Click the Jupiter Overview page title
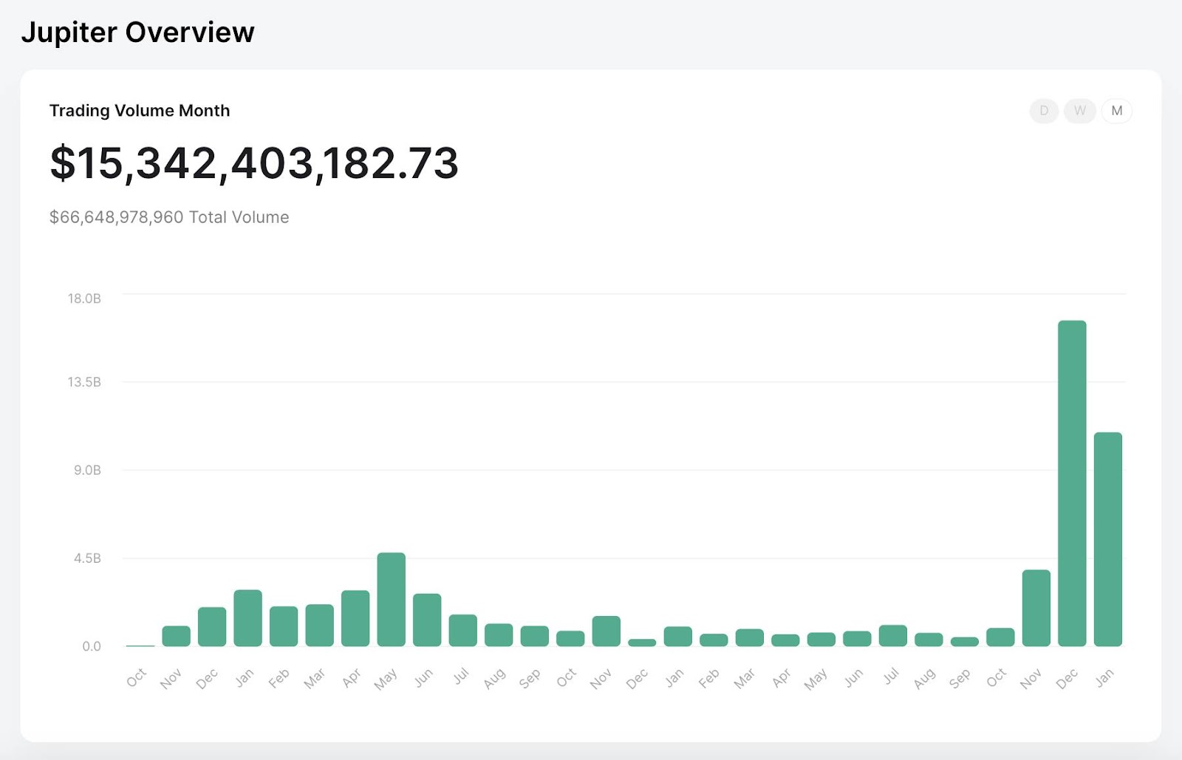1182x760 pixels. coord(138,32)
